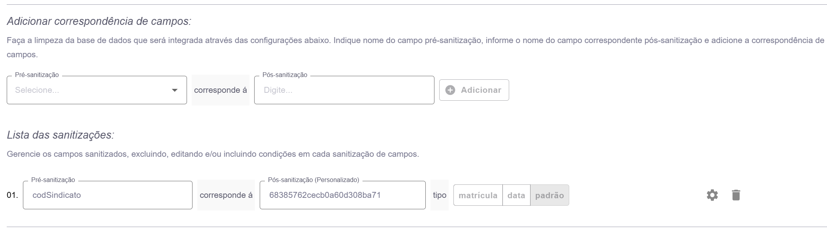
Task: Delete the codSindicato row with trash icon
Action: 736,195
